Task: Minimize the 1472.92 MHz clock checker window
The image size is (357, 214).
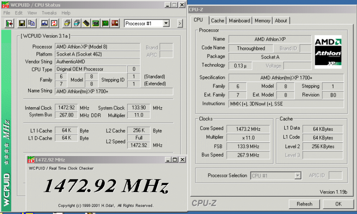Action: point(168,160)
